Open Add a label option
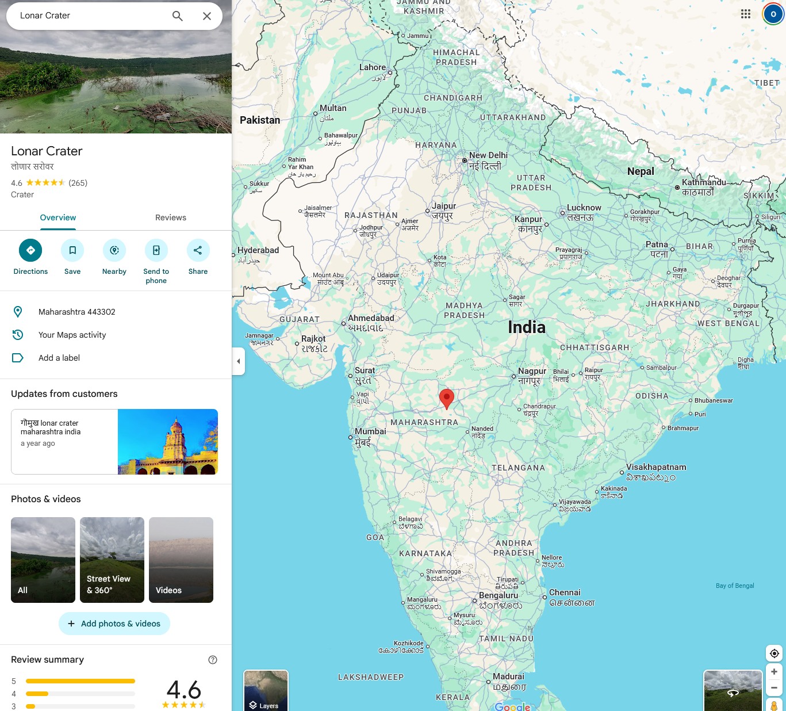Viewport: 786px width, 711px height. click(x=59, y=358)
